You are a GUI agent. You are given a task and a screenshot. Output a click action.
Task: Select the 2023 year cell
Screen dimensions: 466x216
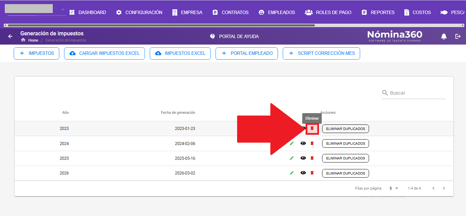64,129
